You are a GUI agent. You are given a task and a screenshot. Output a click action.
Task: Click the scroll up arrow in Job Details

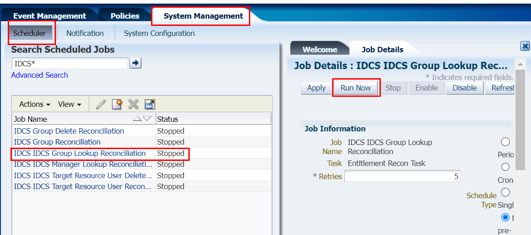[520, 64]
